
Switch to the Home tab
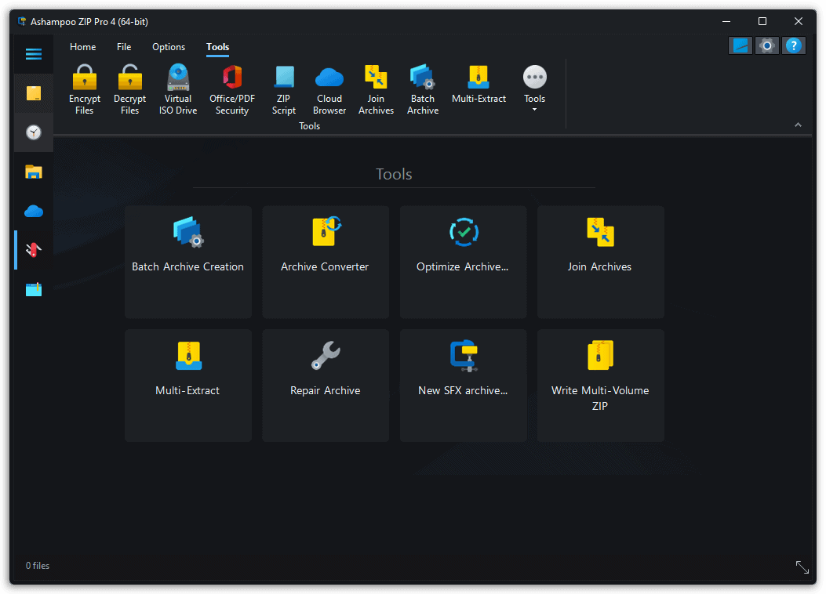click(82, 47)
